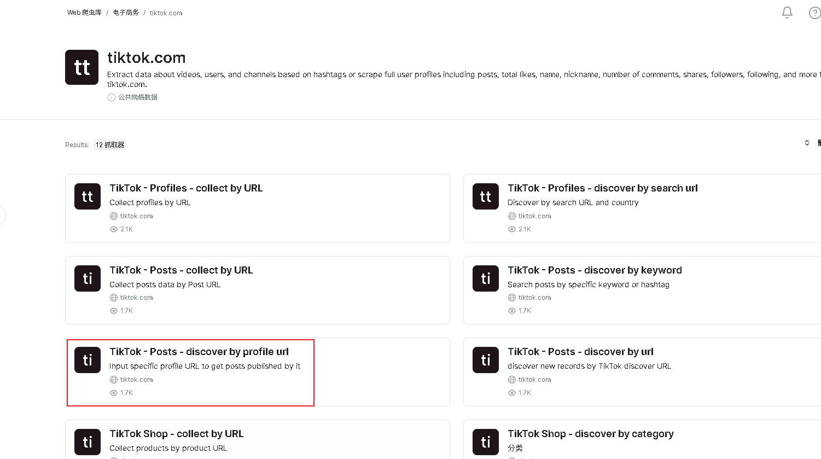Click 'Collect products by product URL' text

coord(168,448)
